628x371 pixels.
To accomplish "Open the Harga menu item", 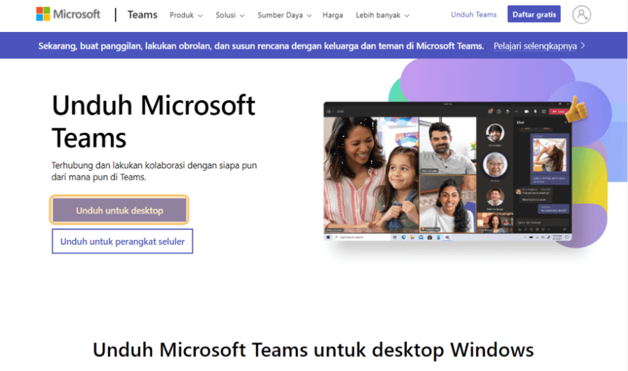I will point(332,15).
